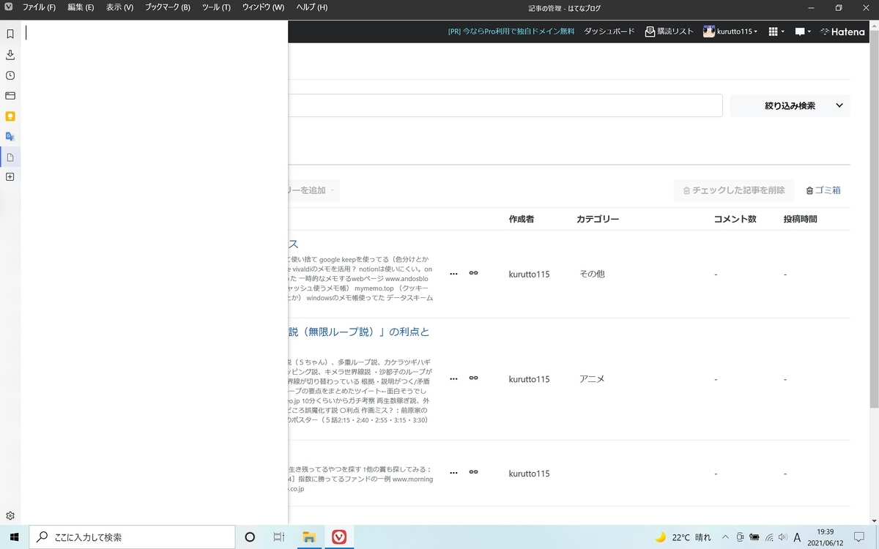The height and width of the screenshot is (549, 879).
Task: Open the ... options for the アニメ article
Action: (x=453, y=378)
